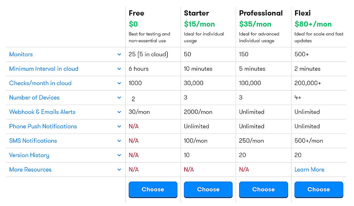
Task: Expand the Checks/month in cloud row
Action: [x=119, y=83]
